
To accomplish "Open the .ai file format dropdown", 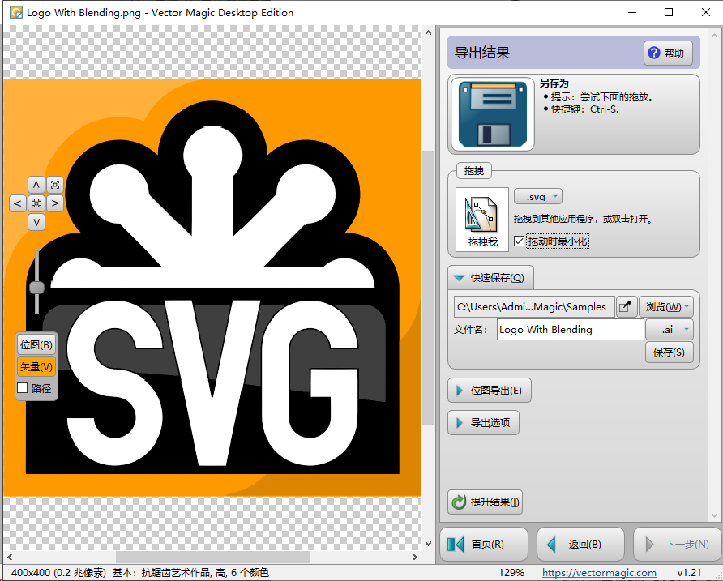I will coord(670,330).
